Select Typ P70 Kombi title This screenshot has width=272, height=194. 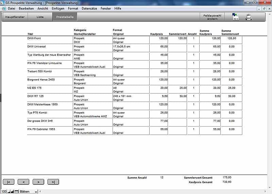coord(37,113)
